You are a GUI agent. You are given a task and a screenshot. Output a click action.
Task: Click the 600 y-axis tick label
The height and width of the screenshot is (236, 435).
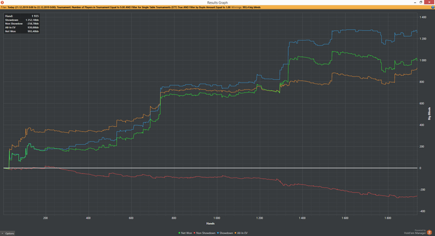pyautogui.click(x=422, y=104)
